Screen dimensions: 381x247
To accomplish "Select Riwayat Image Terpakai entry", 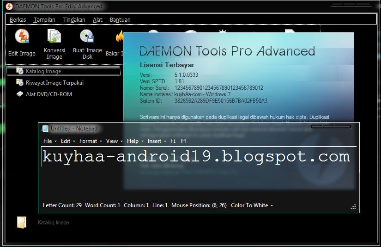I will [x=54, y=83].
